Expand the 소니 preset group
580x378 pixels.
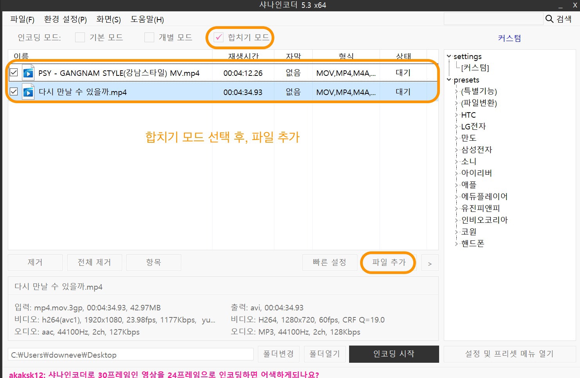456,162
